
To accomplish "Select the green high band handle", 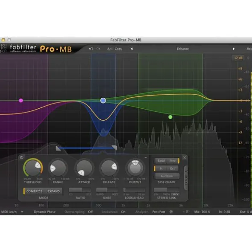I will coord(170,117).
